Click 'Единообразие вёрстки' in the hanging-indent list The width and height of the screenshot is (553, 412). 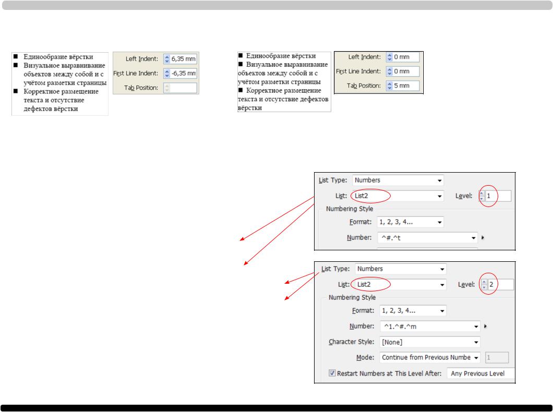58,57
